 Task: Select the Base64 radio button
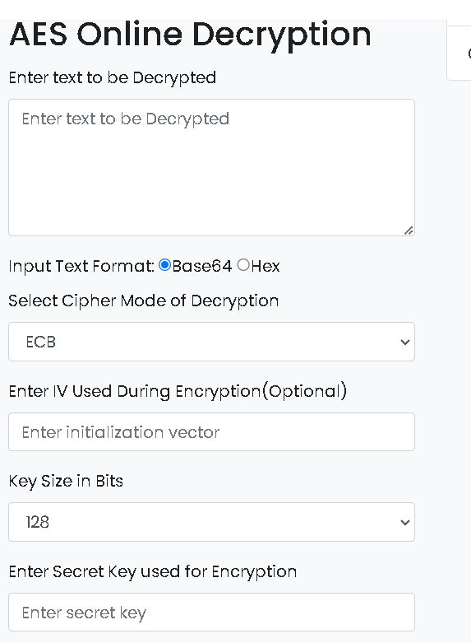164,265
